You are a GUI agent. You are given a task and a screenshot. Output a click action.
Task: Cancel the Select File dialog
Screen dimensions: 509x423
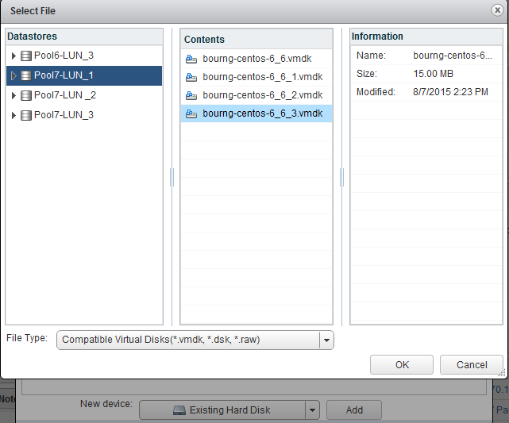(x=472, y=365)
